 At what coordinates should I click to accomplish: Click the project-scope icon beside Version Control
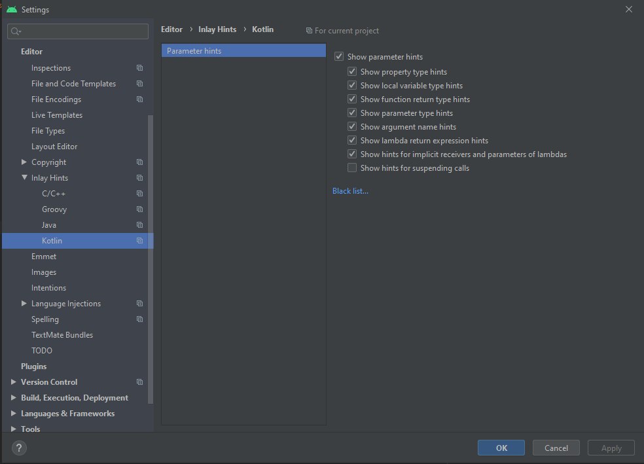(x=139, y=382)
